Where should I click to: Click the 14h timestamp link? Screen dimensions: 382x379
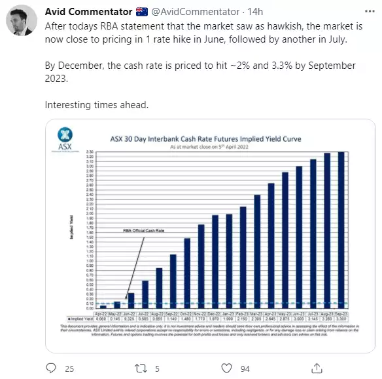(x=255, y=12)
